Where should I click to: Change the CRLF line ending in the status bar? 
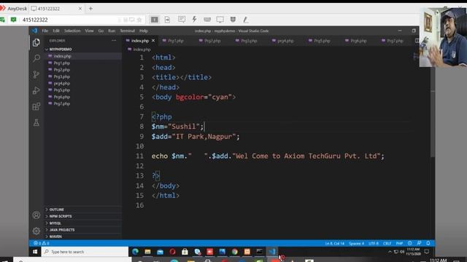(x=387, y=243)
